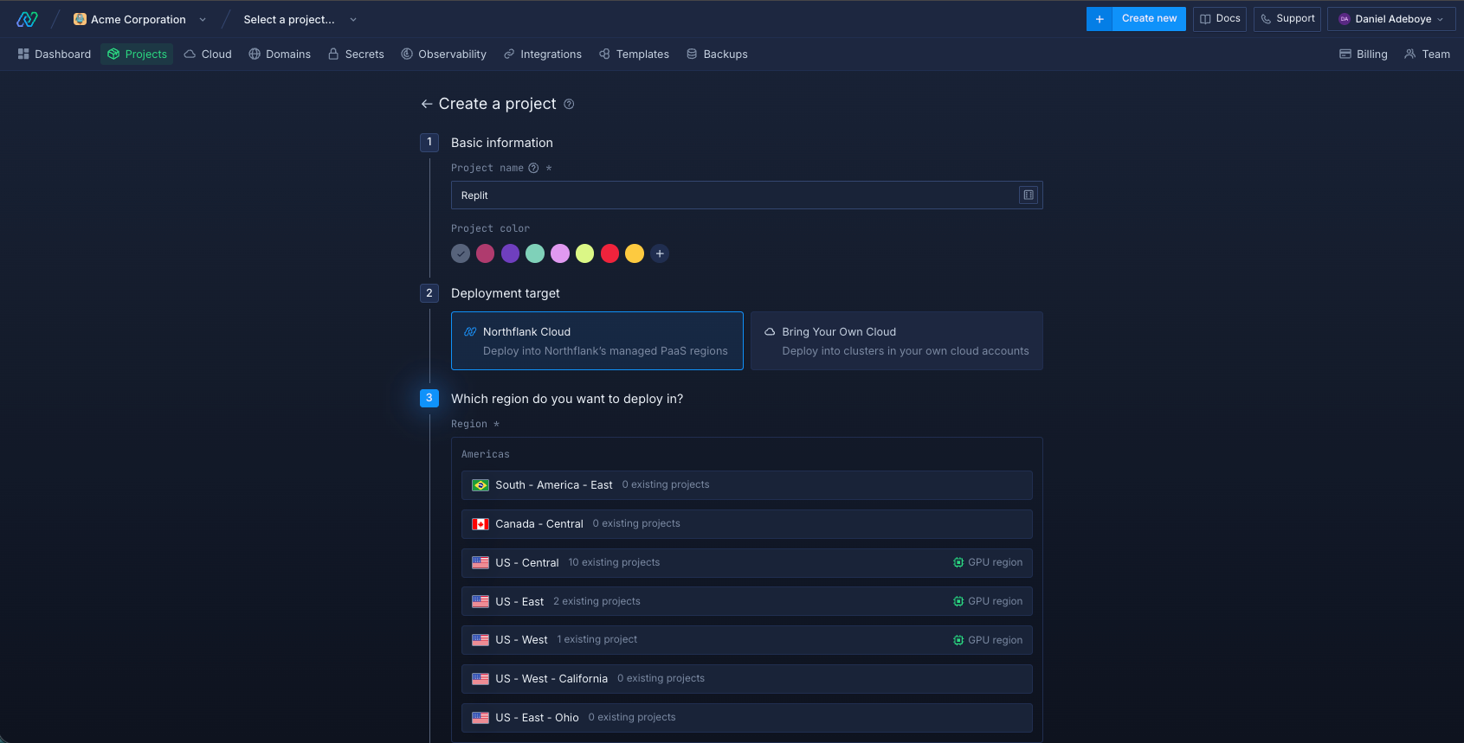
Task: Click the Daniel Adeboye avatar icon
Action: 1345,19
